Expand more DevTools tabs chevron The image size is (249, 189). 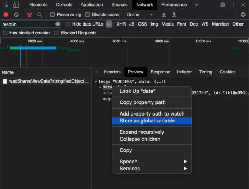point(196,5)
